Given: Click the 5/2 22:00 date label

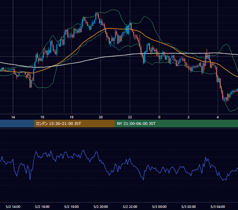Looking at the screenshot, I should pyautogui.click(x=130, y=206).
